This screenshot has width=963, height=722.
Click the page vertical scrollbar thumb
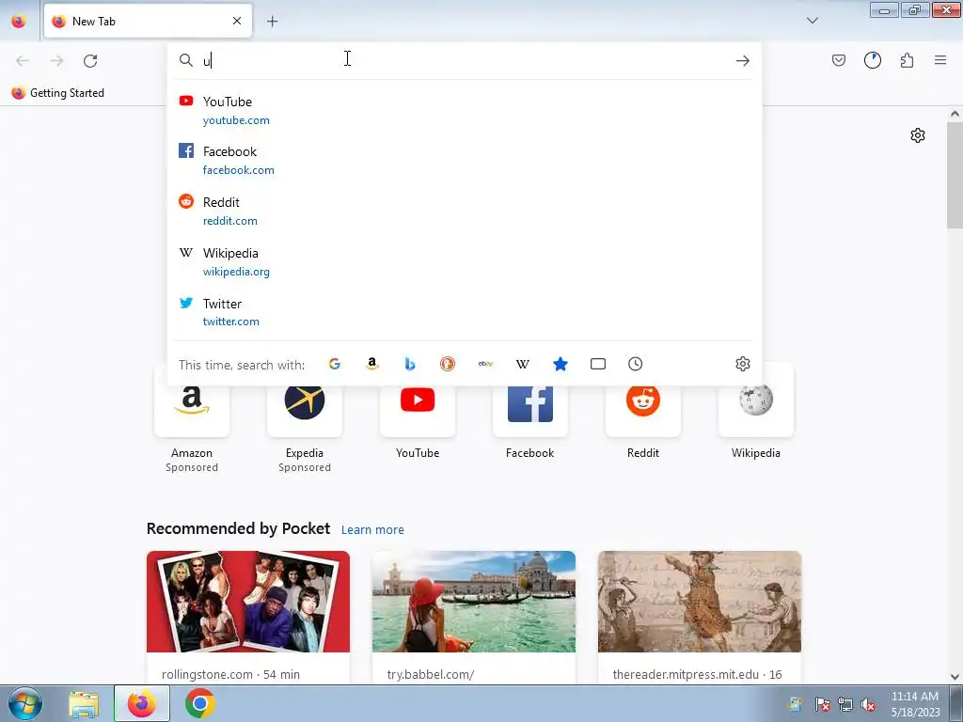(955, 174)
